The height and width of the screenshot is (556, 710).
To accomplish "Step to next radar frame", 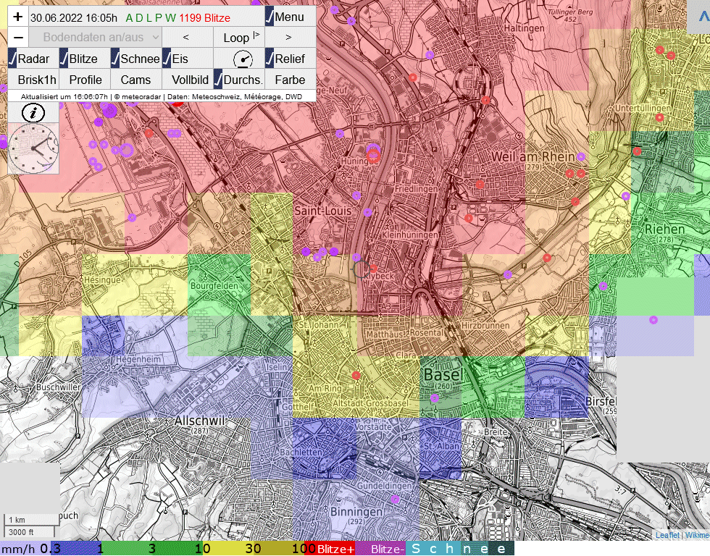I will tap(288, 38).
